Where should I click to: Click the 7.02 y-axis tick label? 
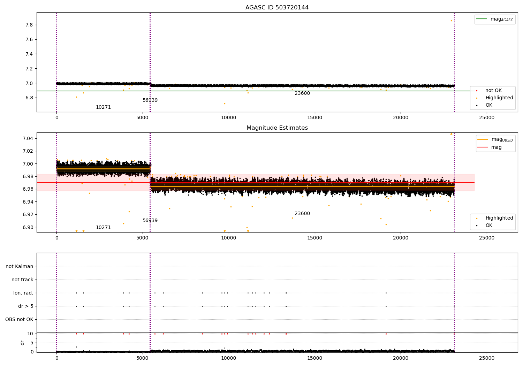(28, 151)
